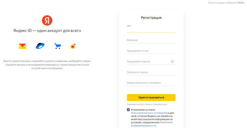
Task: Click the 'Войти' link at top right
Action: (241, 3)
